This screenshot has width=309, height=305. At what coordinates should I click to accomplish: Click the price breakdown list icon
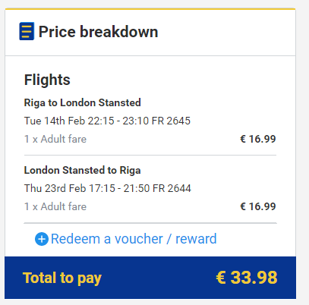(27, 31)
